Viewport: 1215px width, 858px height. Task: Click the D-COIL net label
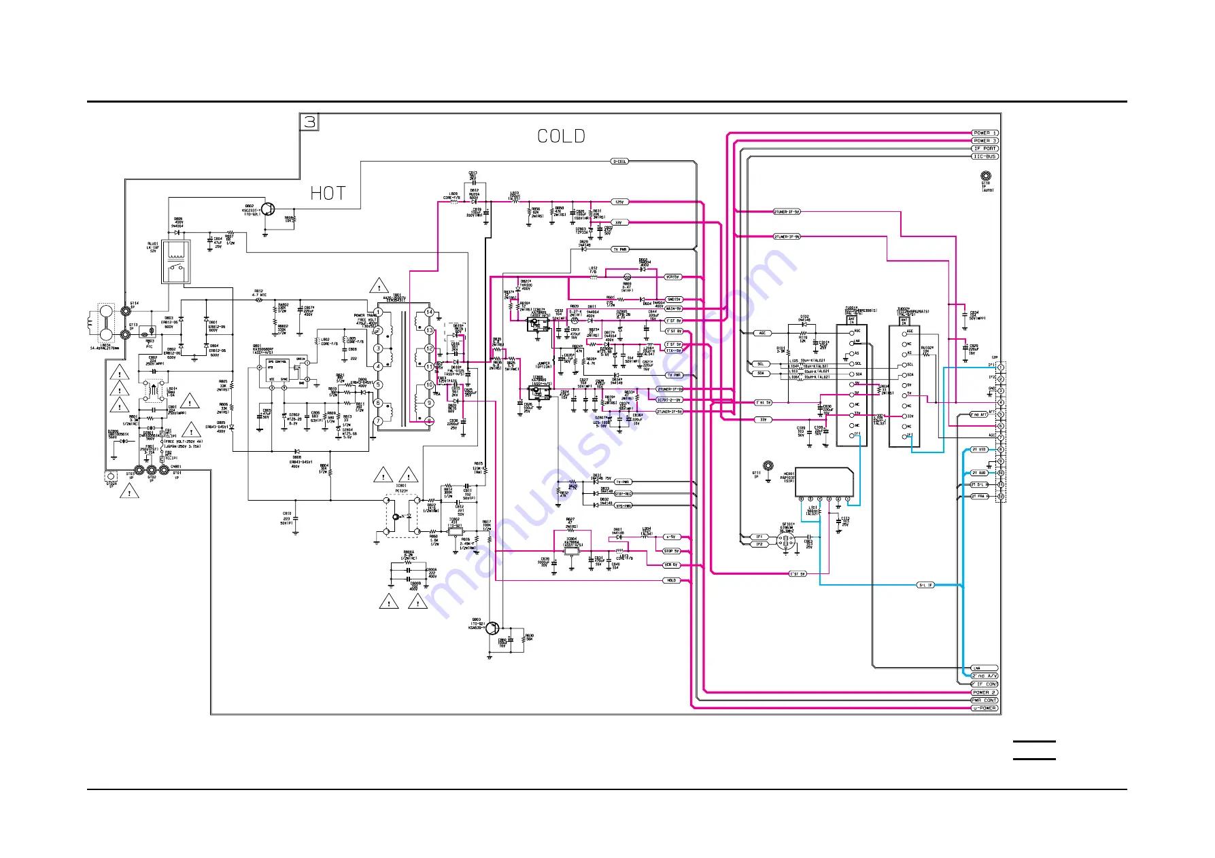click(x=620, y=162)
